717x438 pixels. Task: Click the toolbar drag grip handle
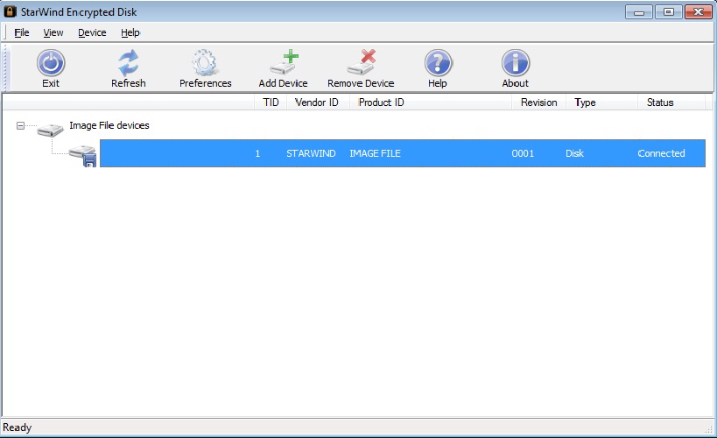tap(5, 67)
